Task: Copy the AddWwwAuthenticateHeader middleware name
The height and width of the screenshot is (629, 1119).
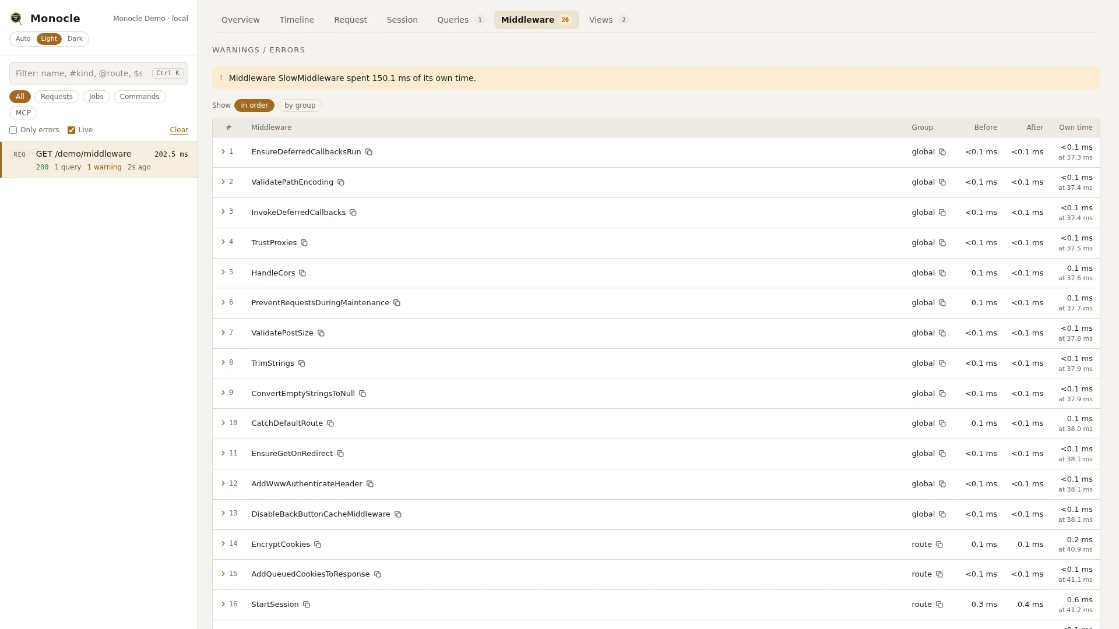Action: click(x=370, y=484)
